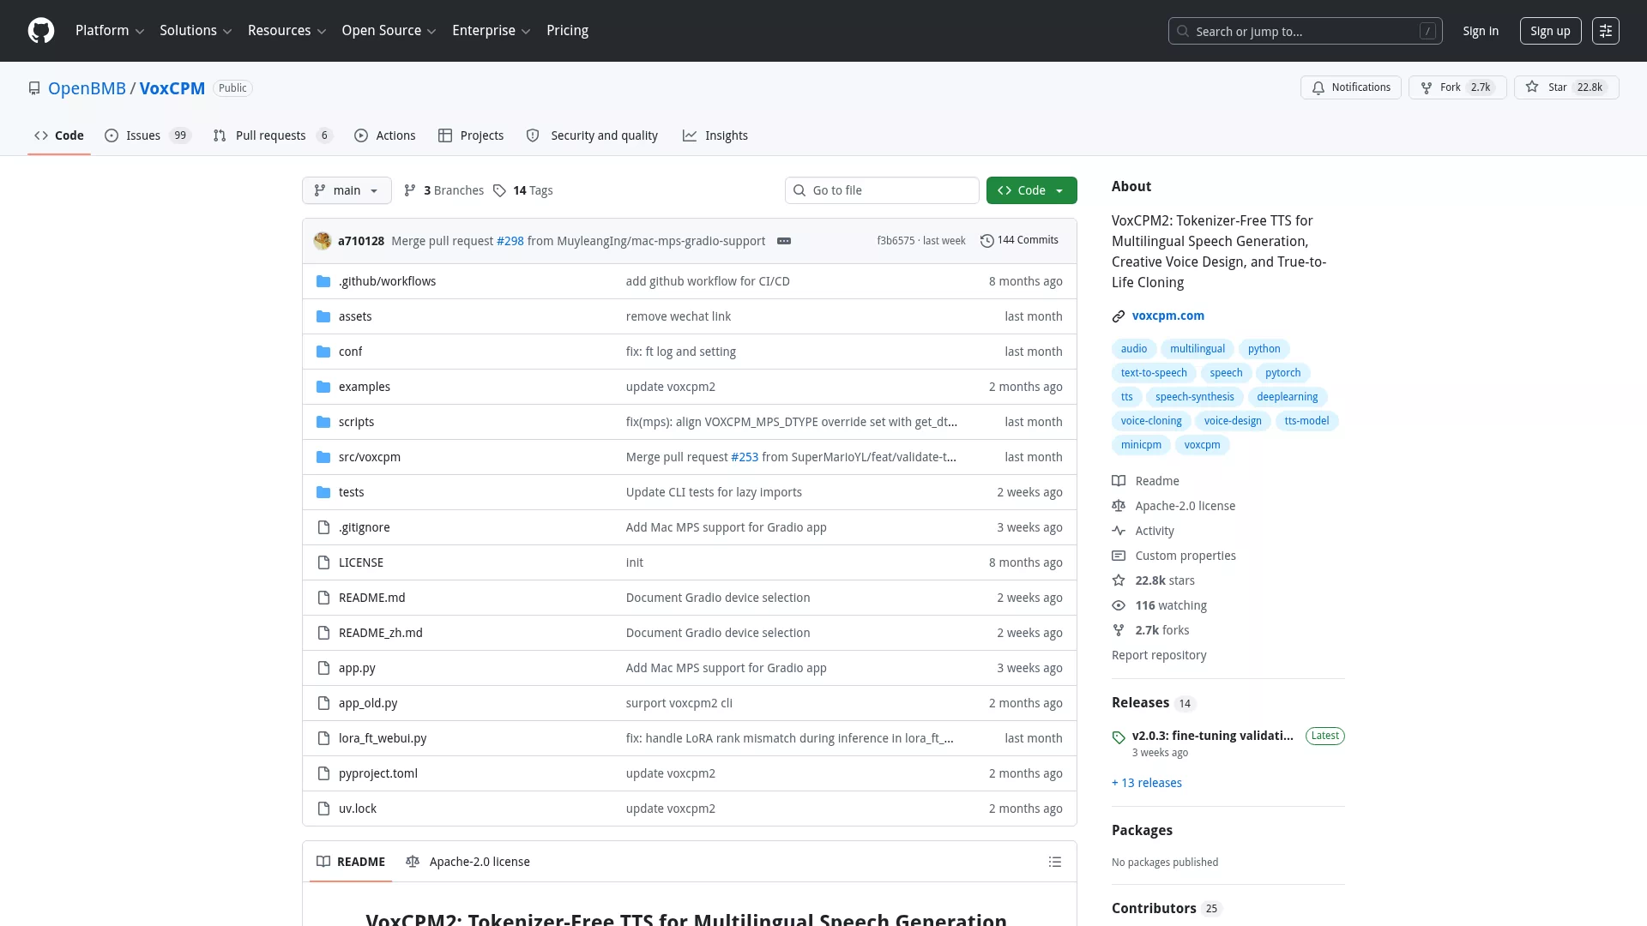Star the VoxCPM repository
1647x926 pixels.
[x=1566, y=87]
